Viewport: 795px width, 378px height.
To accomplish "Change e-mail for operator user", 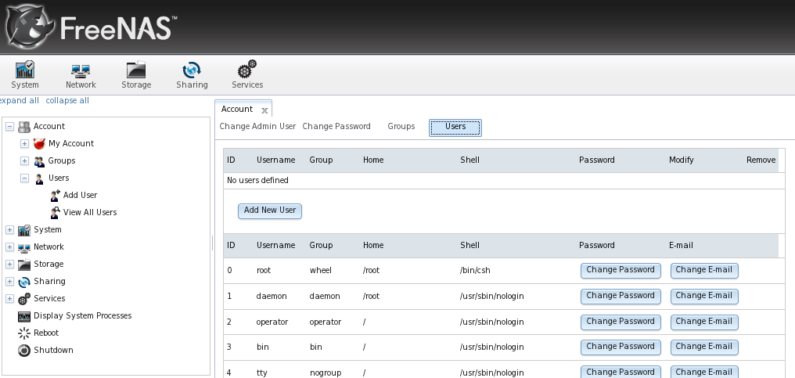I will point(704,322).
